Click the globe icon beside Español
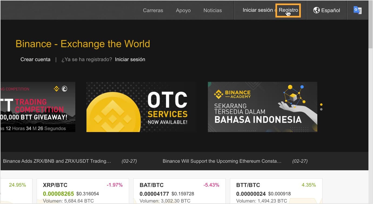The width and height of the screenshot is (373, 204). click(x=316, y=10)
